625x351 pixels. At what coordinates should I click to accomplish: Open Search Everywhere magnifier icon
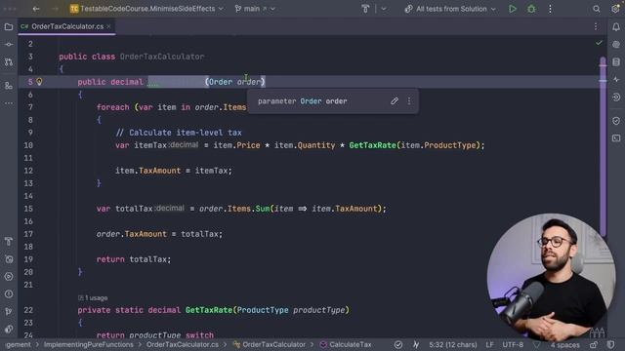[x=597, y=9]
